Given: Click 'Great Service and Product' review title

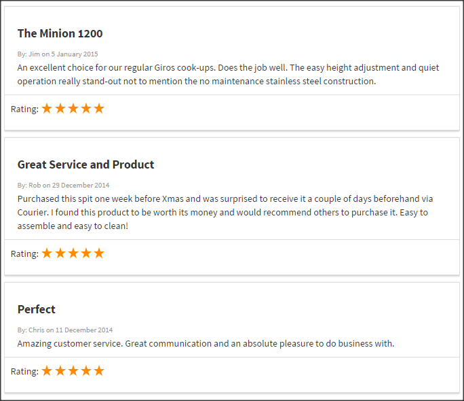Looking at the screenshot, I should (85, 164).
